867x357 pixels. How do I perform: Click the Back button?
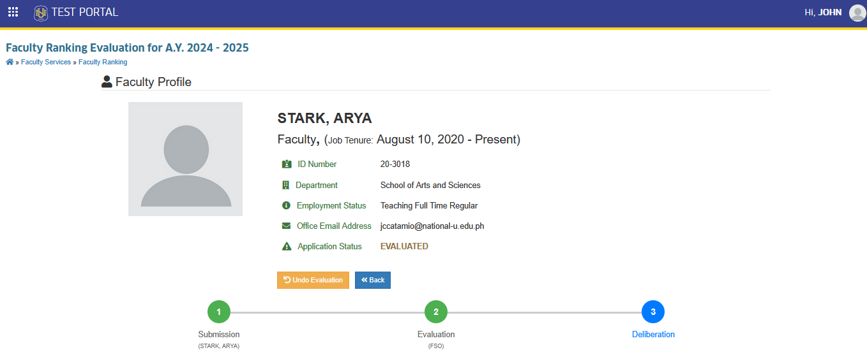tap(373, 280)
